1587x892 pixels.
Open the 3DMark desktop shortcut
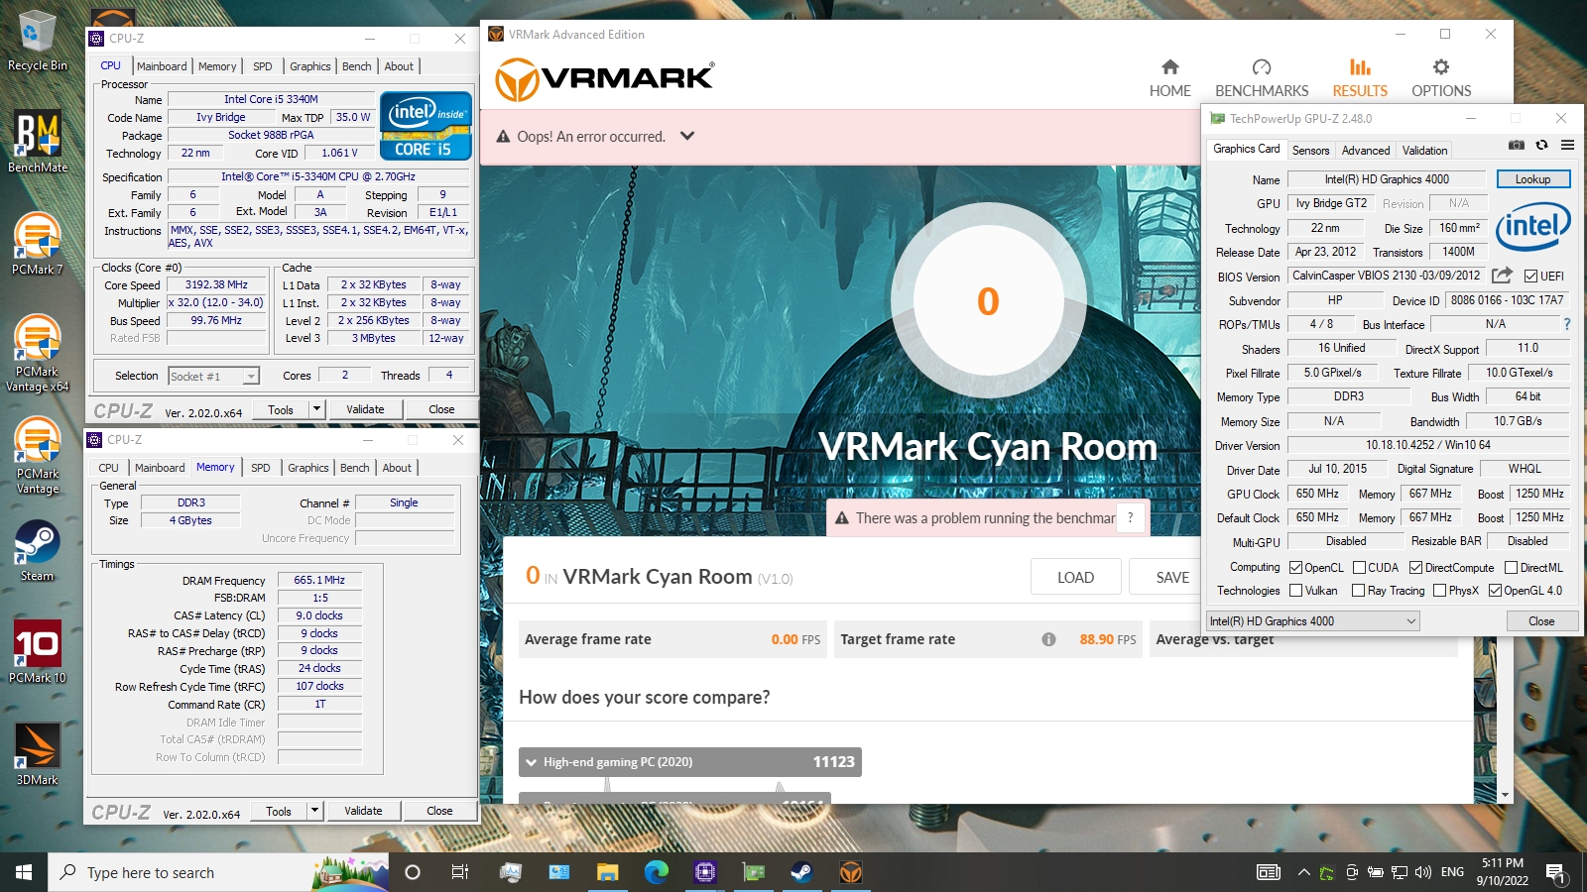tap(37, 753)
